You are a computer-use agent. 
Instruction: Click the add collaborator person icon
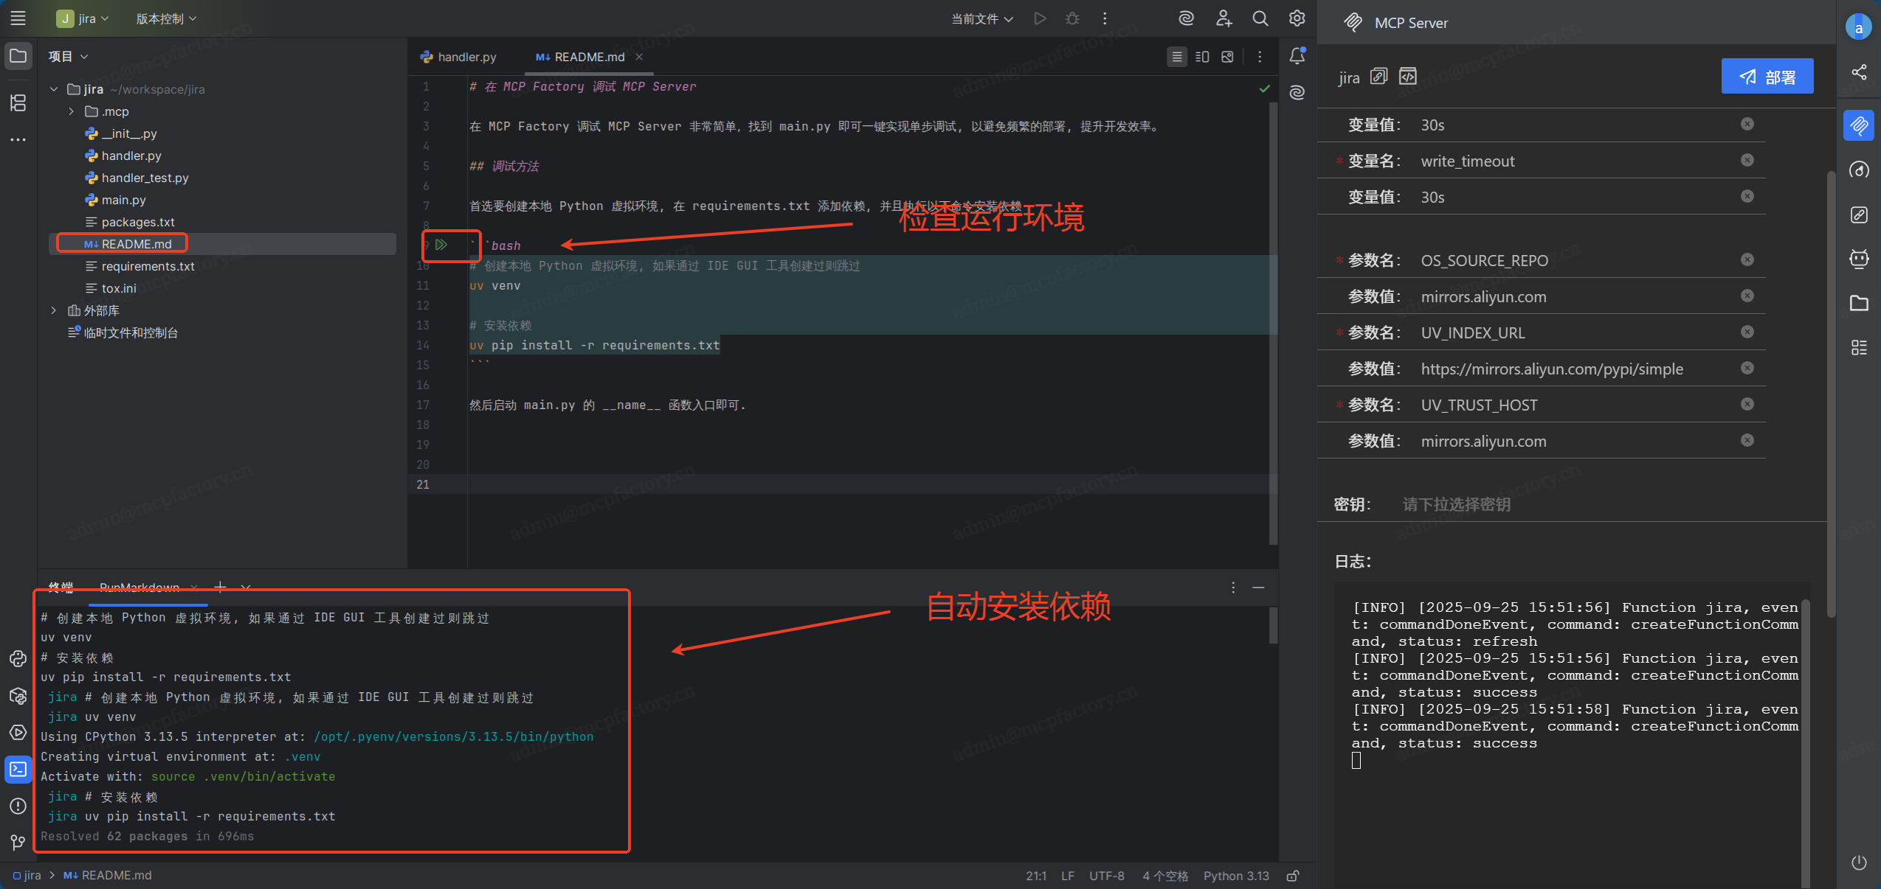(x=1223, y=18)
